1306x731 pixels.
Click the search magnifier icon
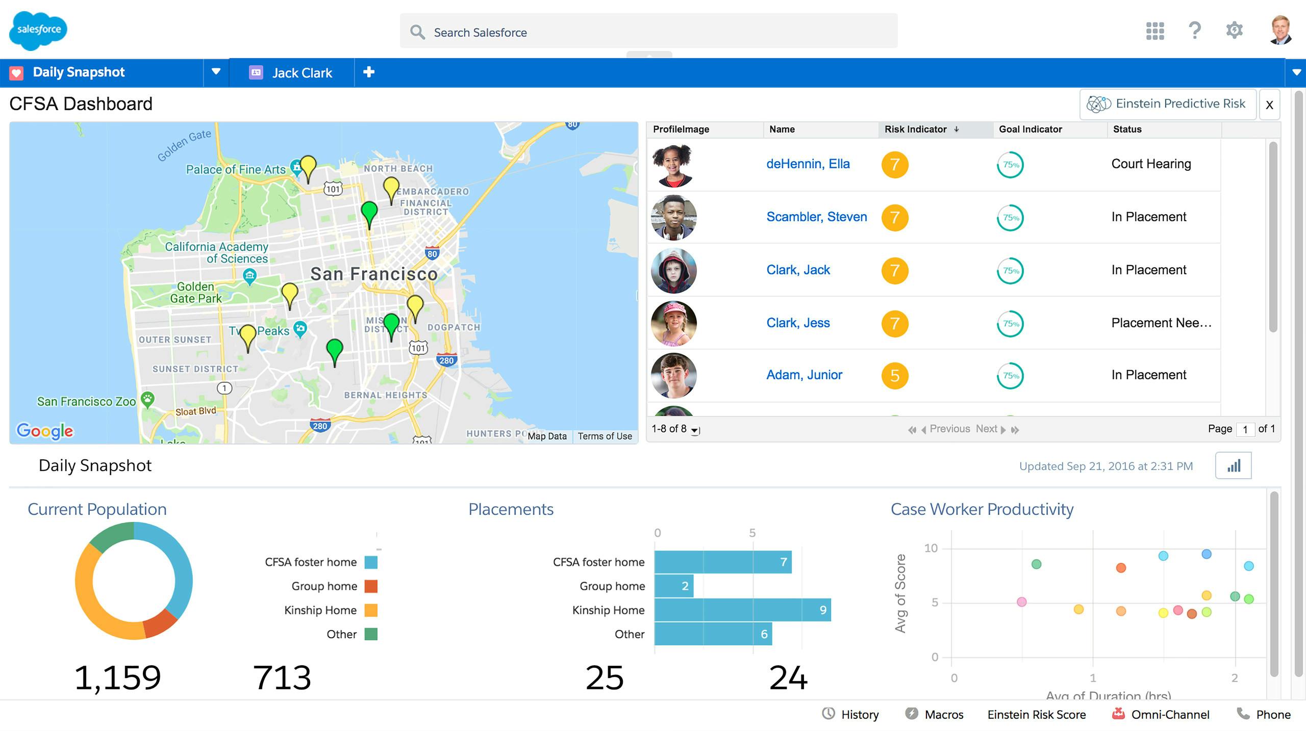pos(417,32)
